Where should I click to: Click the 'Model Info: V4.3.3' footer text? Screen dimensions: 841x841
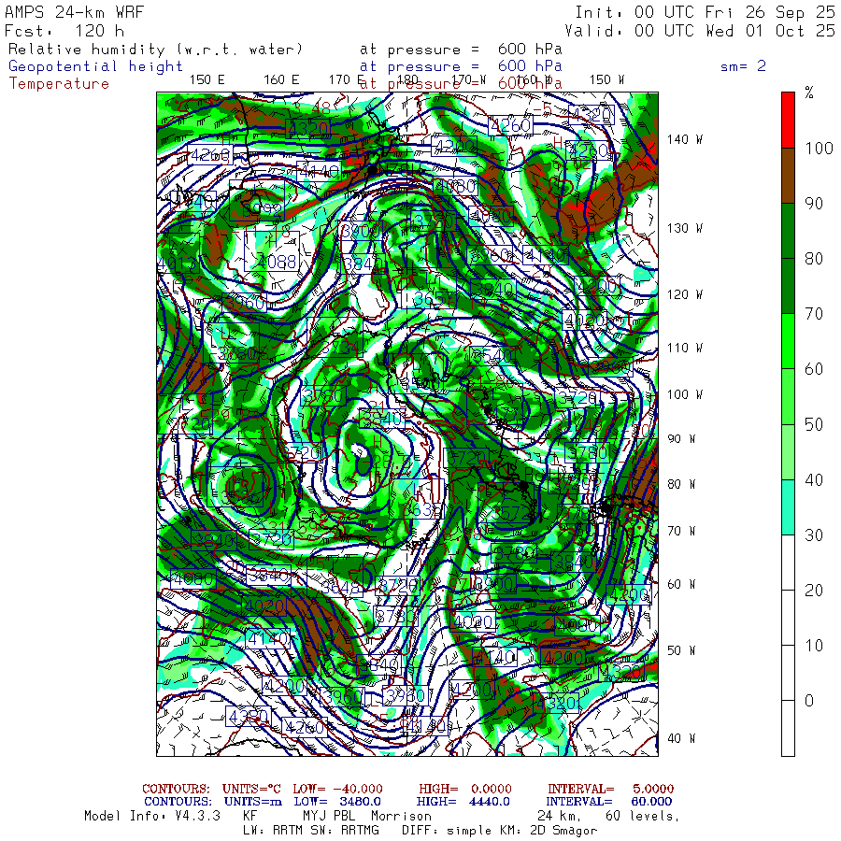click(152, 816)
